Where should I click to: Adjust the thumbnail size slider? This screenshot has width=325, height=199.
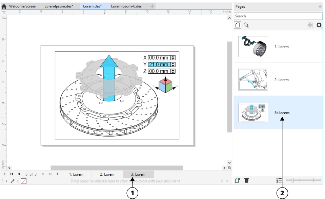[x=293, y=180]
